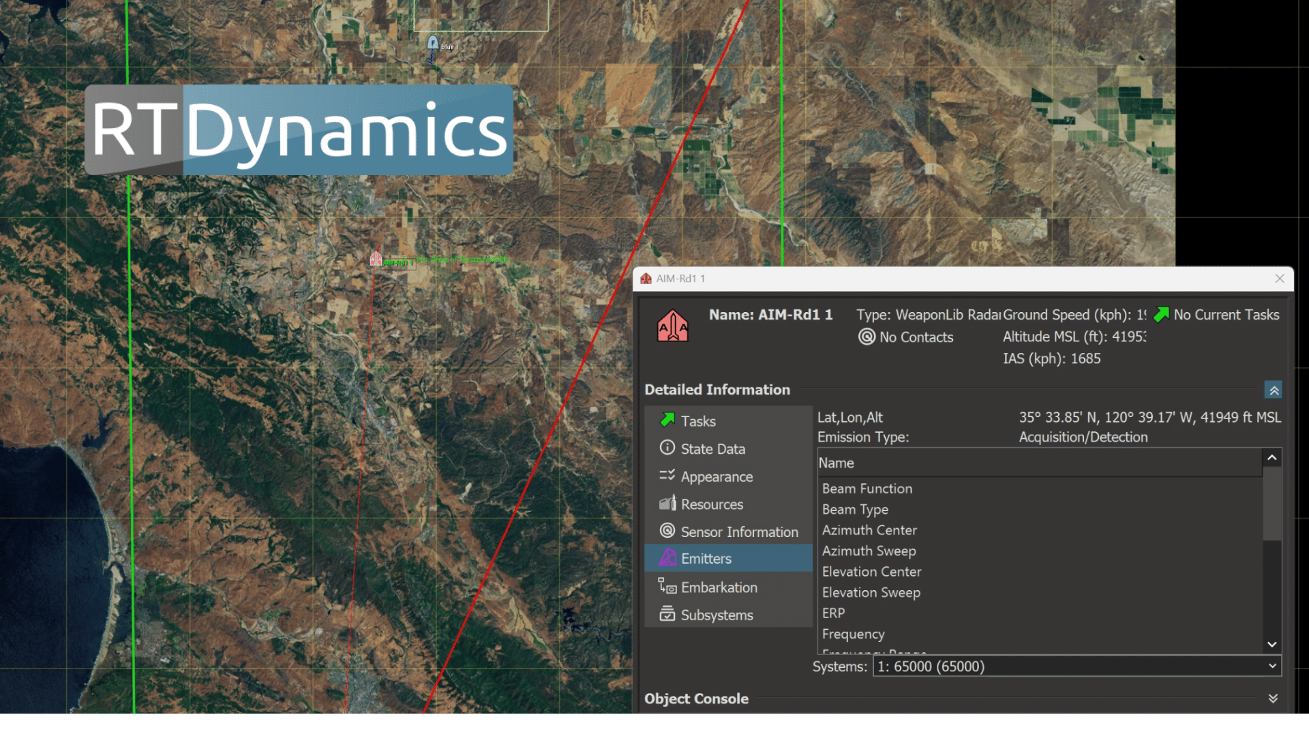
Task: Click the No Current Tasks label
Action: click(1227, 315)
